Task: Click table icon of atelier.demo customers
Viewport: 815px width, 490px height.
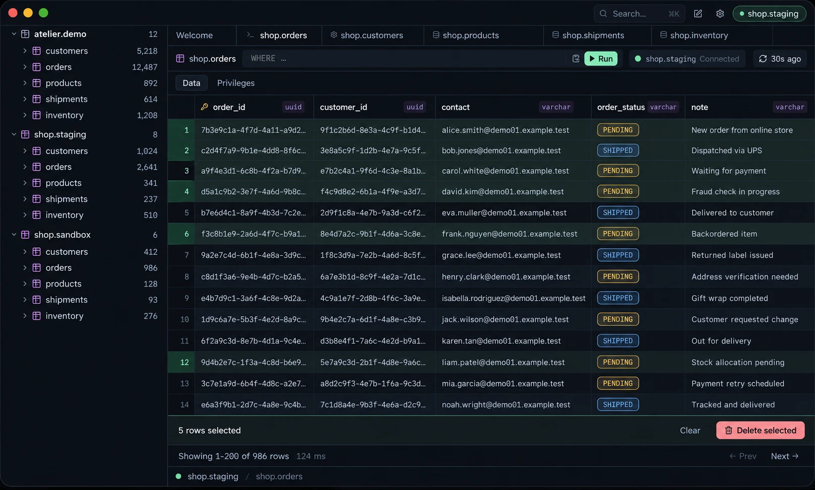Action: tap(37, 51)
